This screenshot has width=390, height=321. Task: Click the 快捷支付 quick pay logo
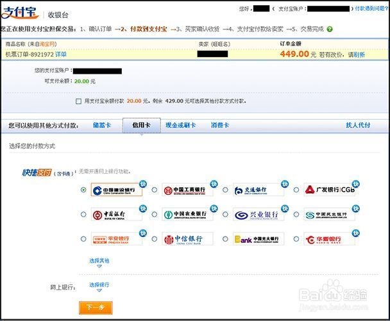pos(37,172)
